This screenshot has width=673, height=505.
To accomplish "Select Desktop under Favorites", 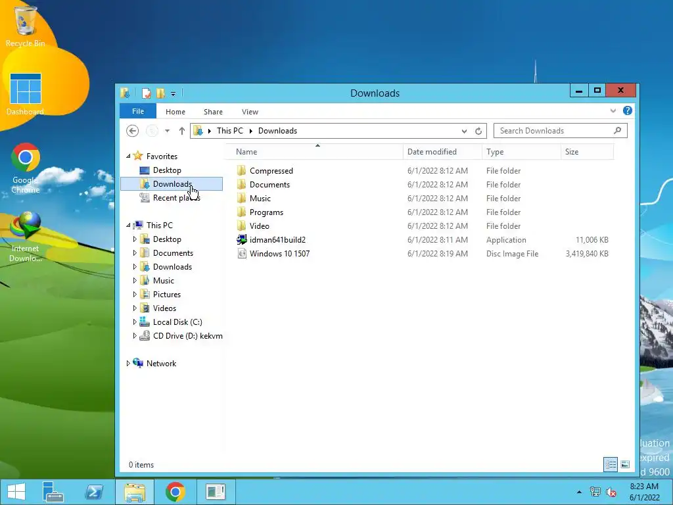I will 166,170.
